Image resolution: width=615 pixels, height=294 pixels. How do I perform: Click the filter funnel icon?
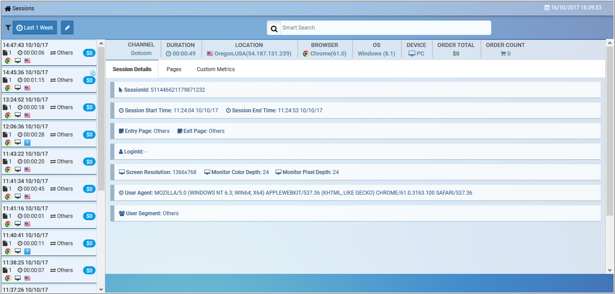[x=8, y=28]
